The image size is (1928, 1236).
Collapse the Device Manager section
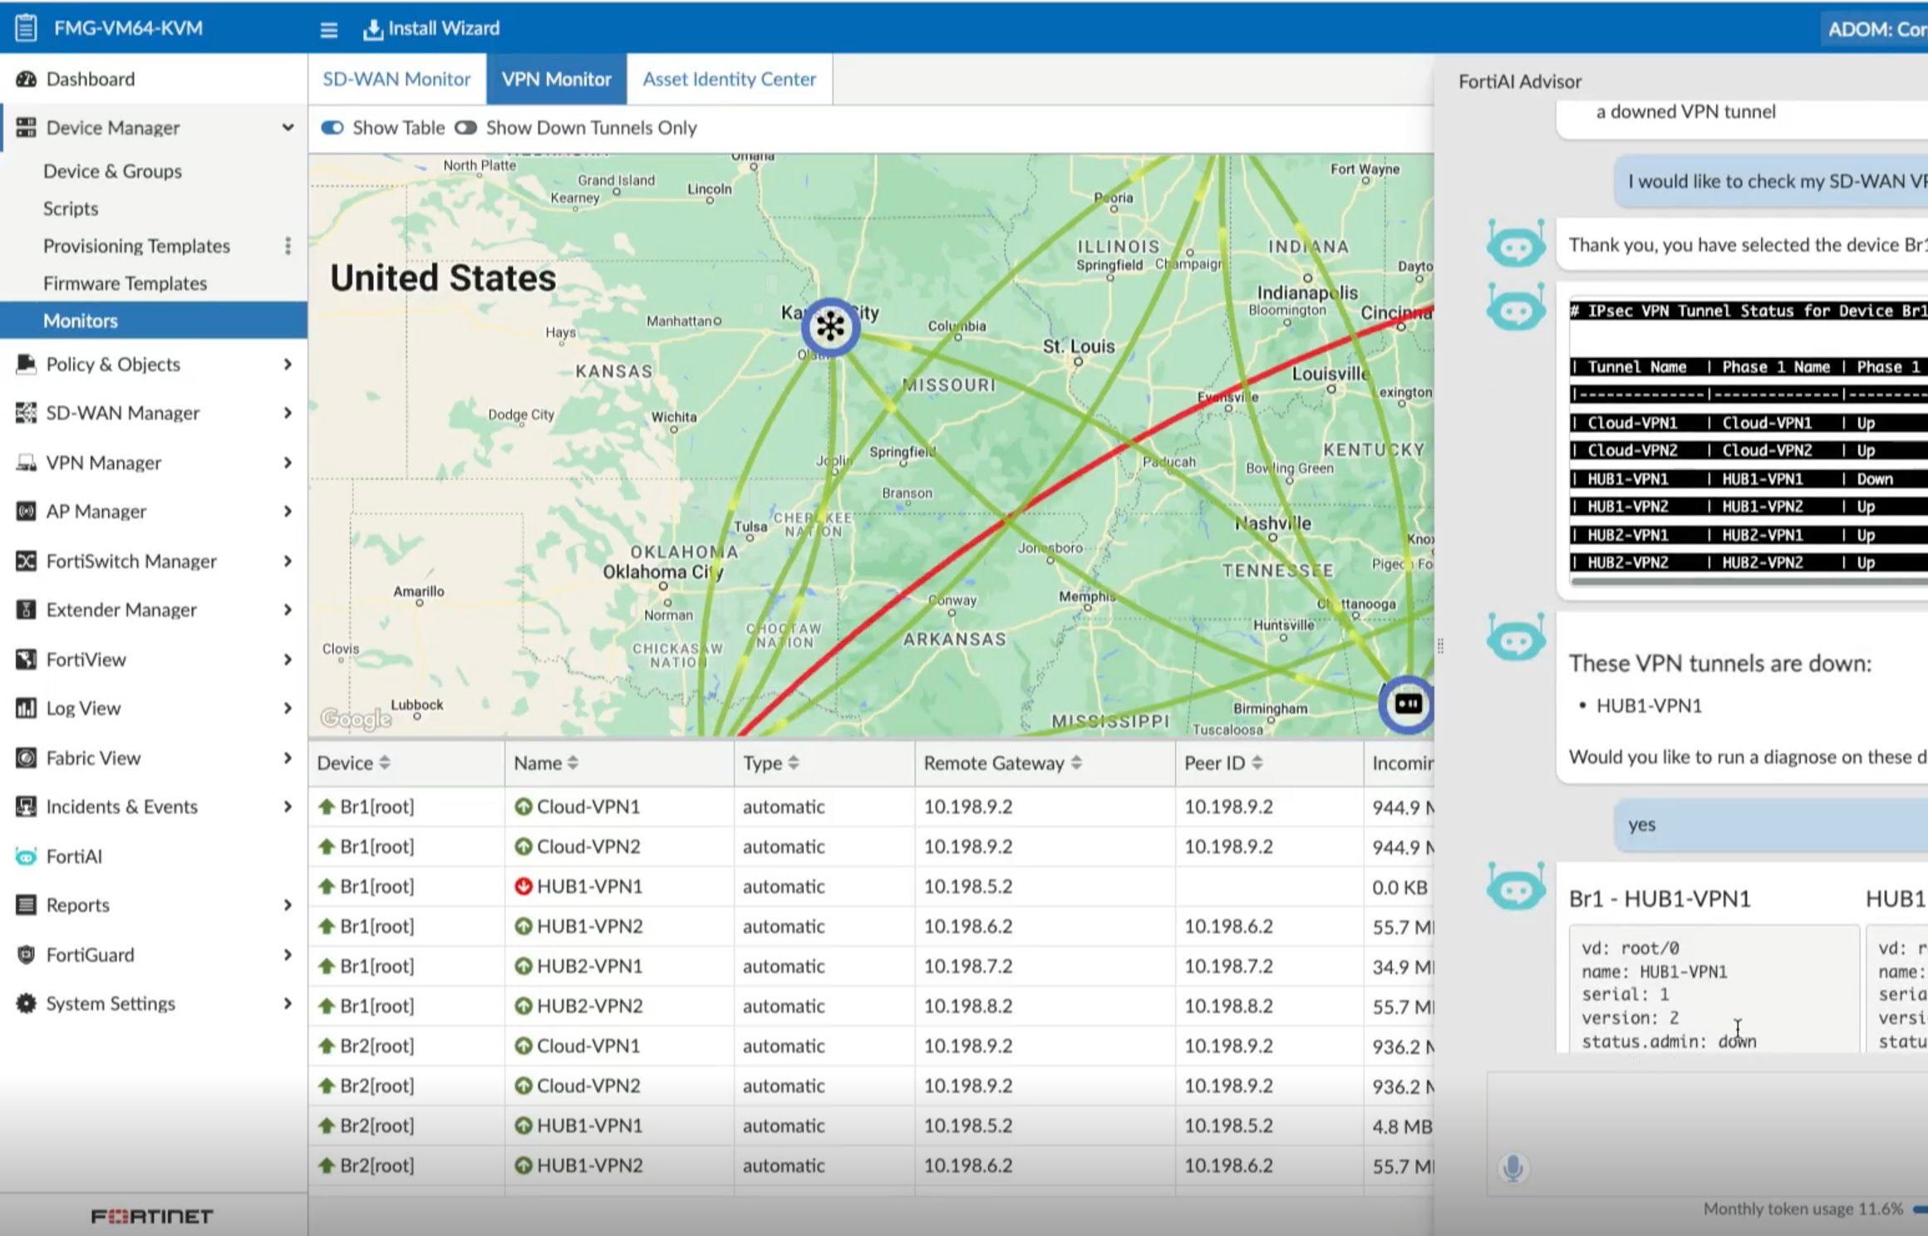288,128
